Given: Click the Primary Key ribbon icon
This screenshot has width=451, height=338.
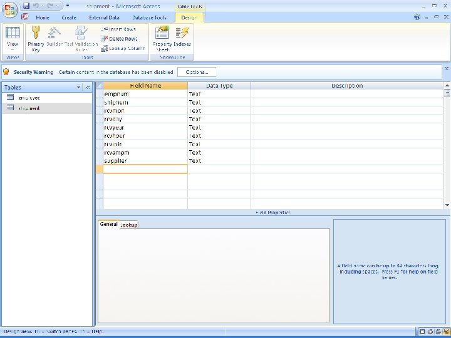Looking at the screenshot, I should pos(35,39).
